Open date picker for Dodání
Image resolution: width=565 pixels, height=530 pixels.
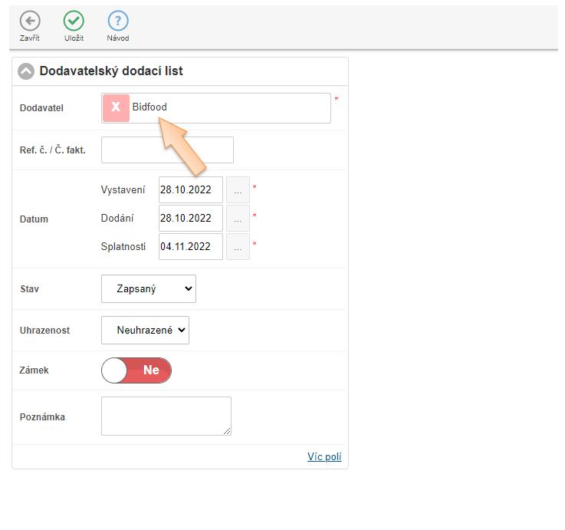pos(238,219)
